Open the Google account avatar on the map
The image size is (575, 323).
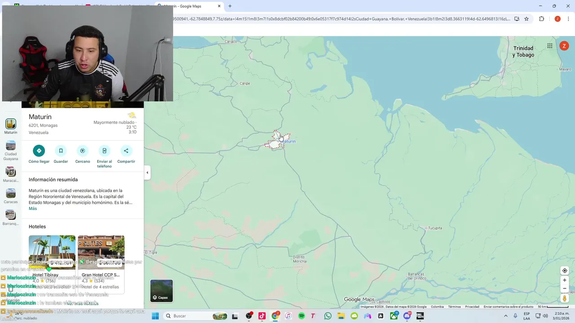click(x=564, y=46)
